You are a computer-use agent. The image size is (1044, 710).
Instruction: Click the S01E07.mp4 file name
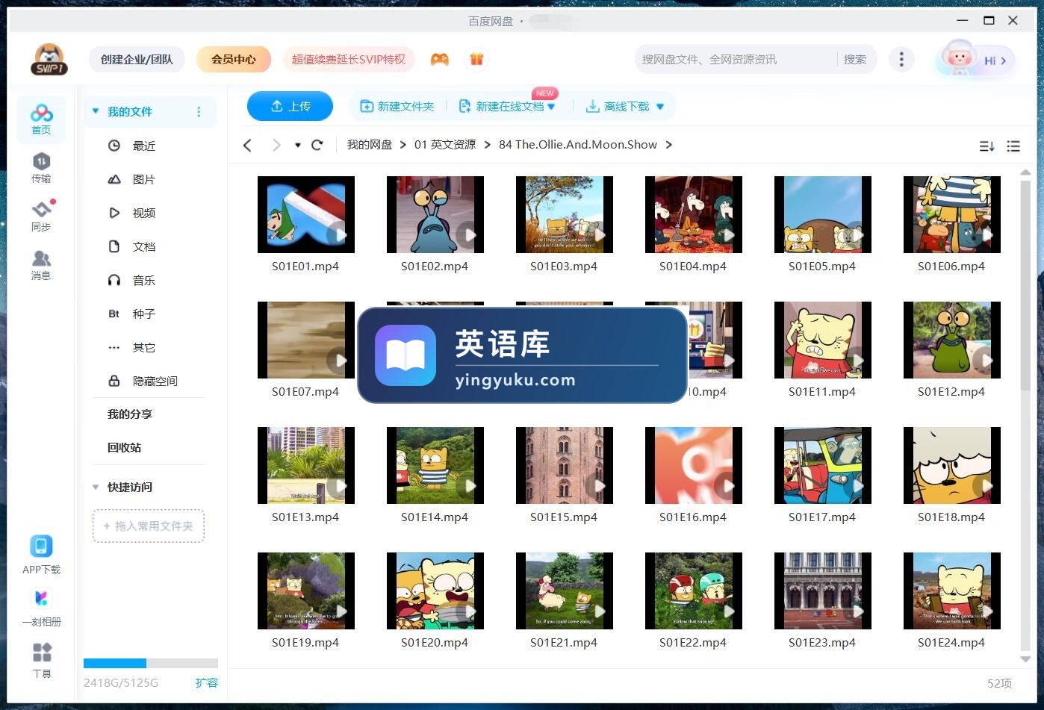[x=305, y=391]
